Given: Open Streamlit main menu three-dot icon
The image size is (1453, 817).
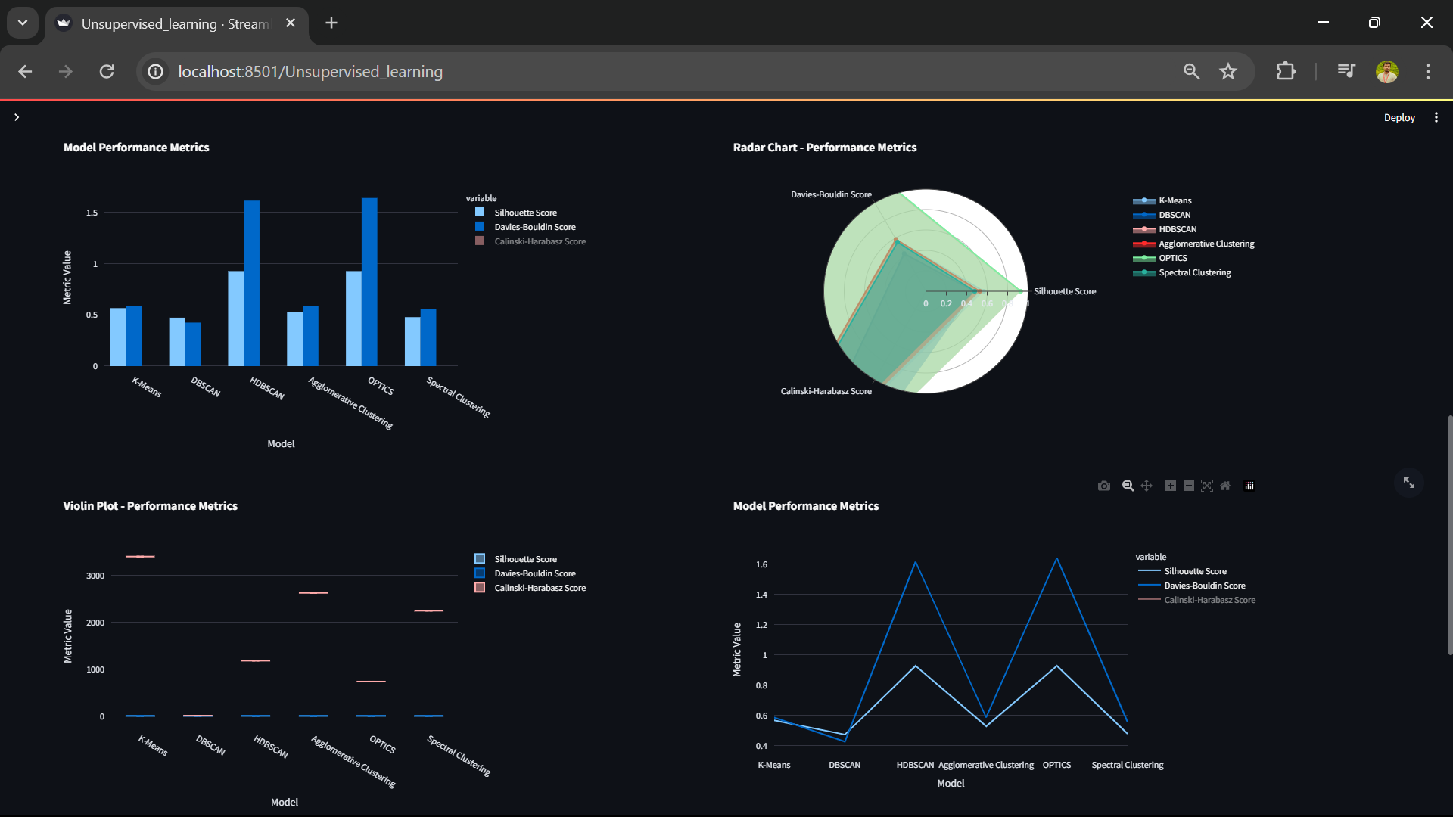Looking at the screenshot, I should click(x=1436, y=117).
